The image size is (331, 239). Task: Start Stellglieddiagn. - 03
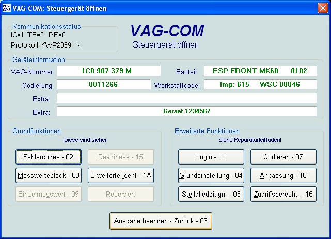(211, 194)
